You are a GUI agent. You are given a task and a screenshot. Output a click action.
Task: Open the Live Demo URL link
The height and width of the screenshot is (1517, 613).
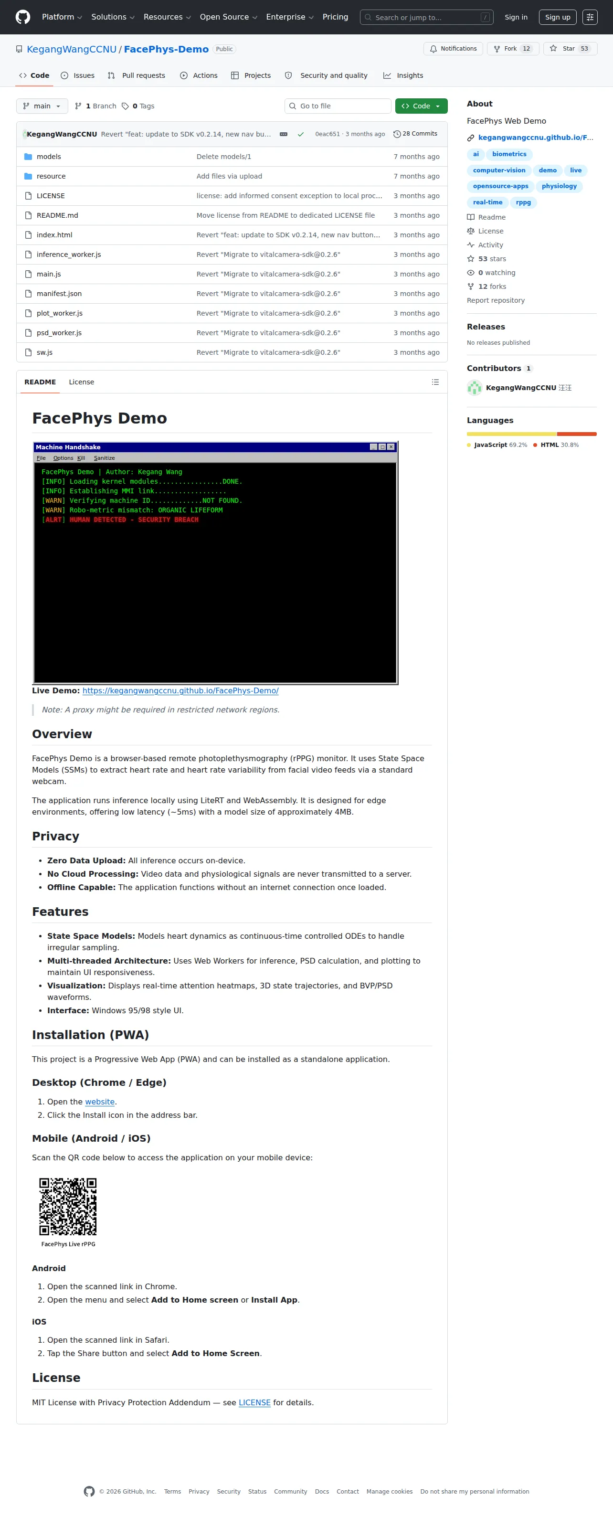(x=180, y=690)
